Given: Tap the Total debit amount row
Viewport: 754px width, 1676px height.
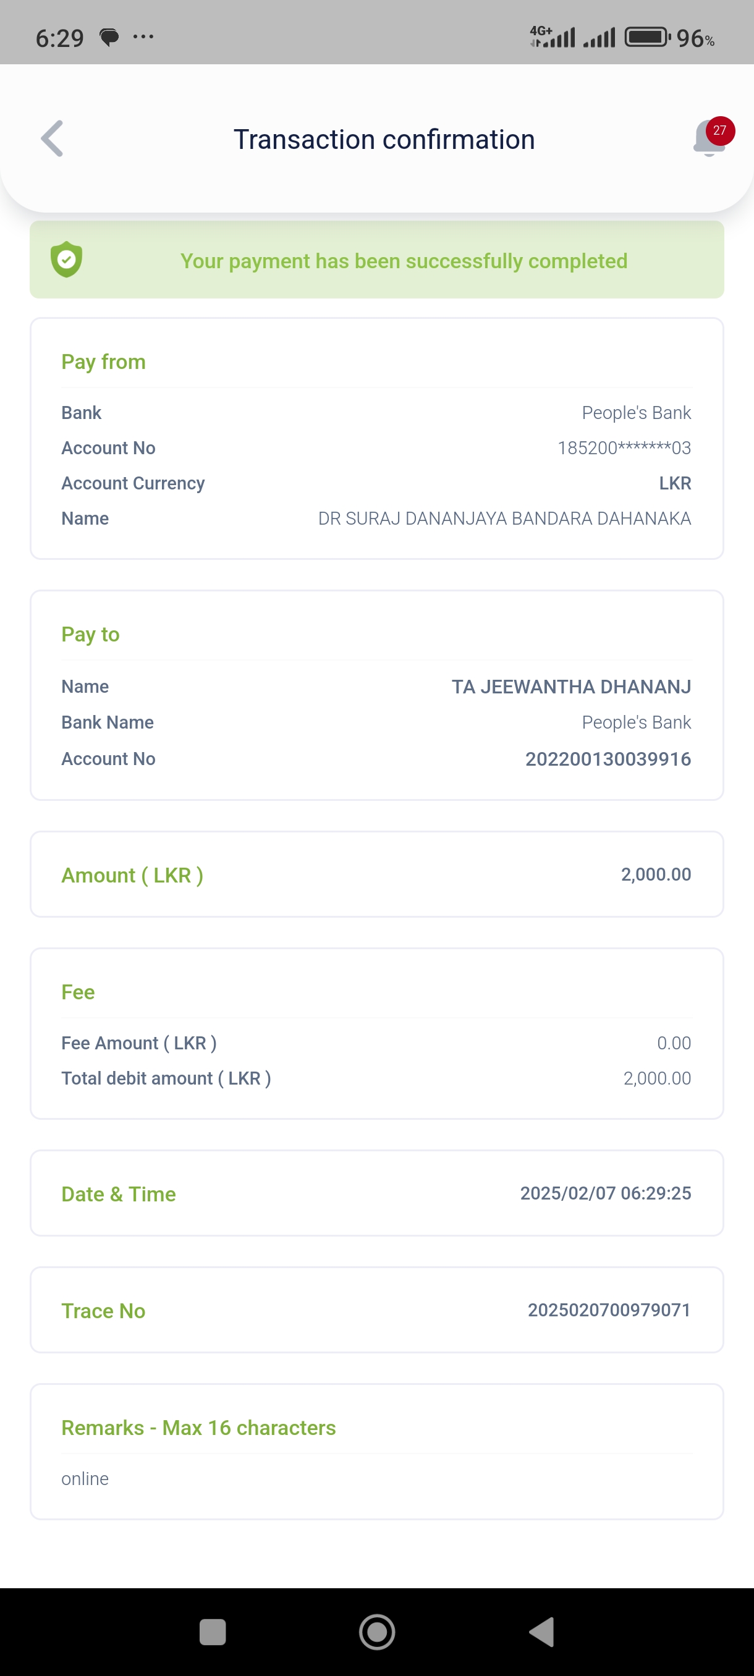Looking at the screenshot, I should click(x=376, y=1078).
